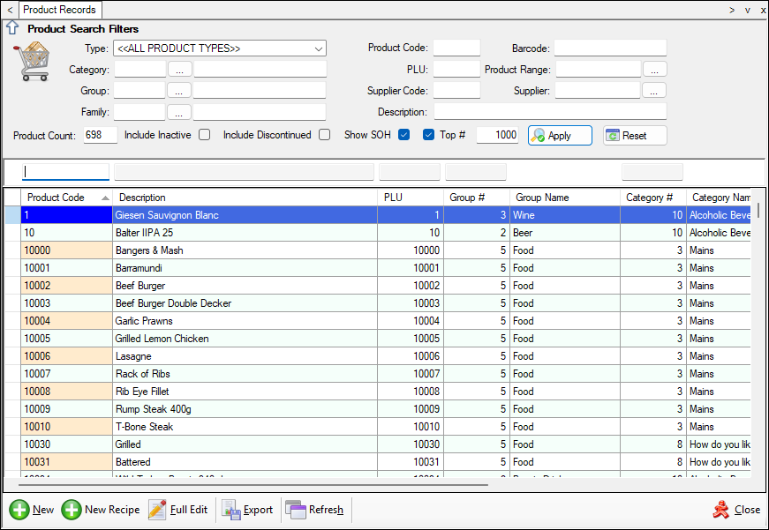
Task: Click the PLU column header
Action: tap(411, 198)
